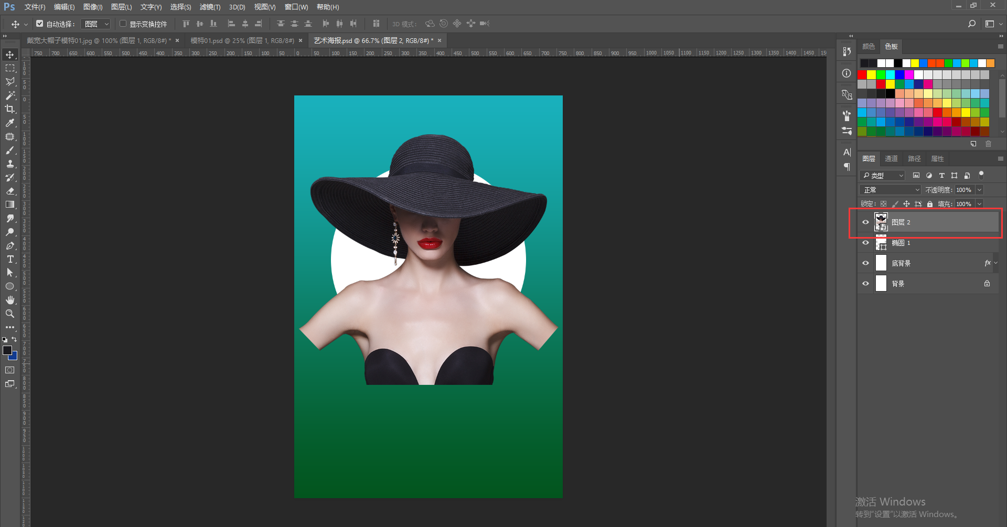
Task: Delete swatch using trash icon
Action: (988, 144)
